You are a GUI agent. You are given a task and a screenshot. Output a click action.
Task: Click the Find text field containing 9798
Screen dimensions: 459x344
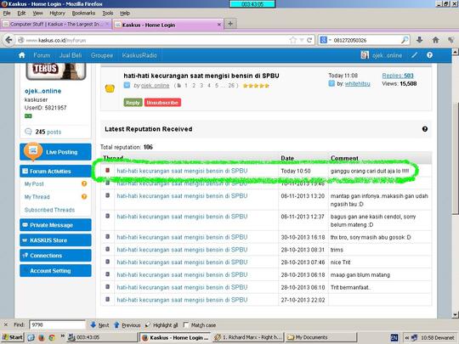click(x=57, y=325)
